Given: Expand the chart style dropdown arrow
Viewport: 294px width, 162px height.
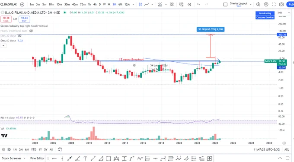Looking at the screenshot, I should (152, 4).
